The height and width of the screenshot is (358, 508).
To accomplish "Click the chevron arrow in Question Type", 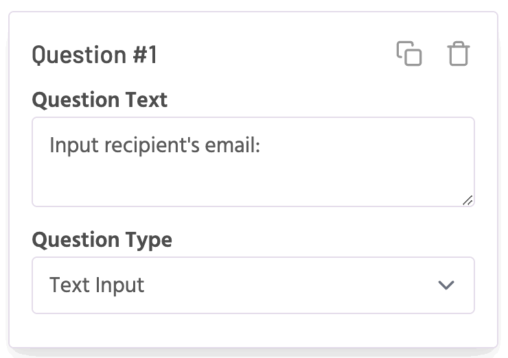I will [446, 285].
